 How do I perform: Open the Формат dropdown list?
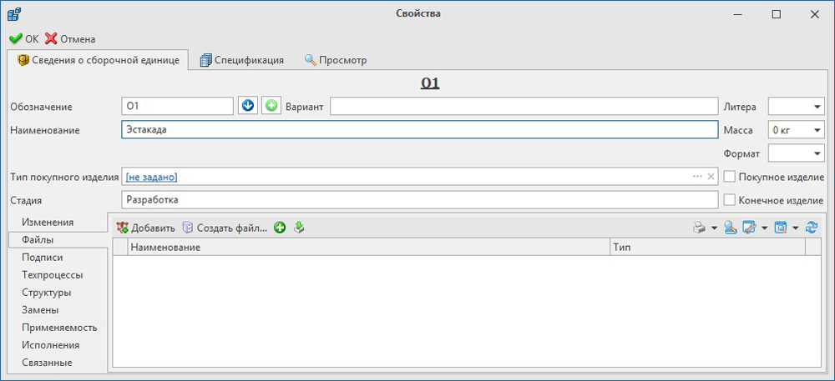[816, 153]
